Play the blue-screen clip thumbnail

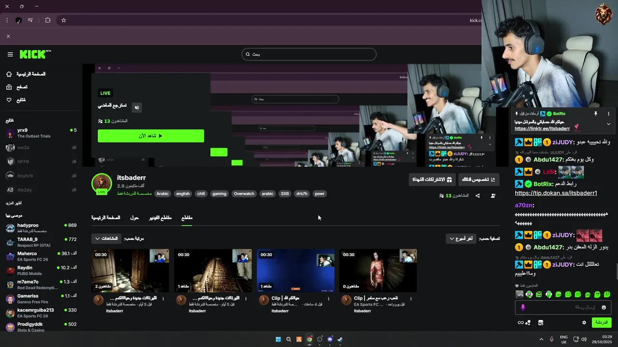click(295, 270)
